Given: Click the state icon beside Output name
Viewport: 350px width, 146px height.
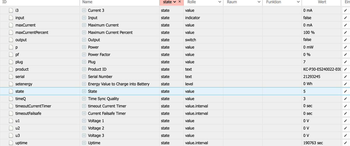Looking at the screenshot, I should click(x=84, y=40).
